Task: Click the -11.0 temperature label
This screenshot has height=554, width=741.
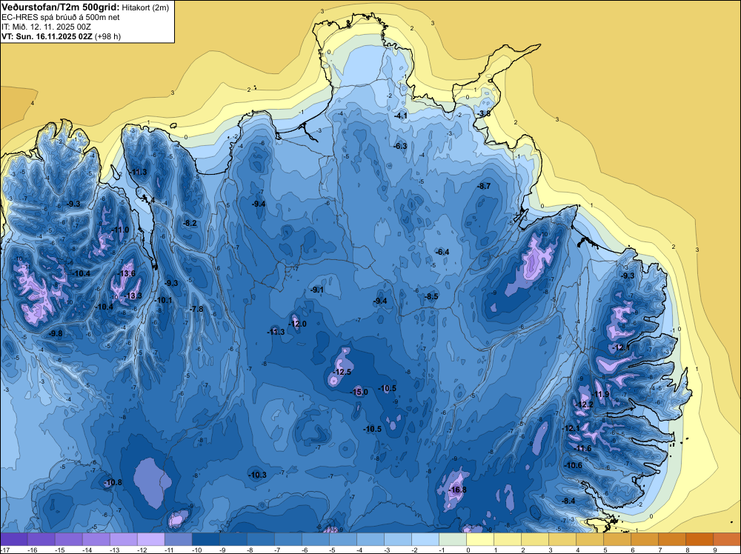Action: pyautogui.click(x=120, y=230)
